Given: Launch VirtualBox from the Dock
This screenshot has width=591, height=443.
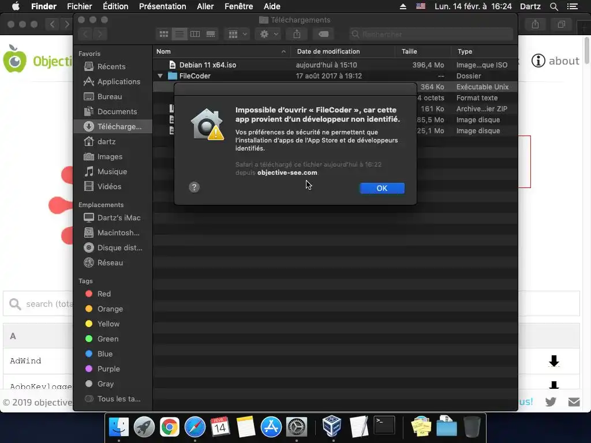Looking at the screenshot, I should (332, 426).
